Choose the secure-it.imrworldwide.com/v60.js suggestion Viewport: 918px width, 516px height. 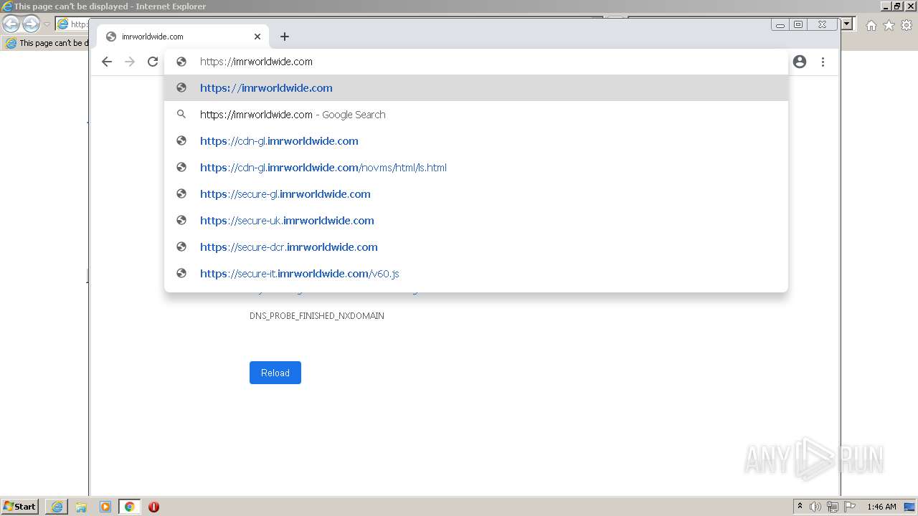pyautogui.click(x=476, y=274)
